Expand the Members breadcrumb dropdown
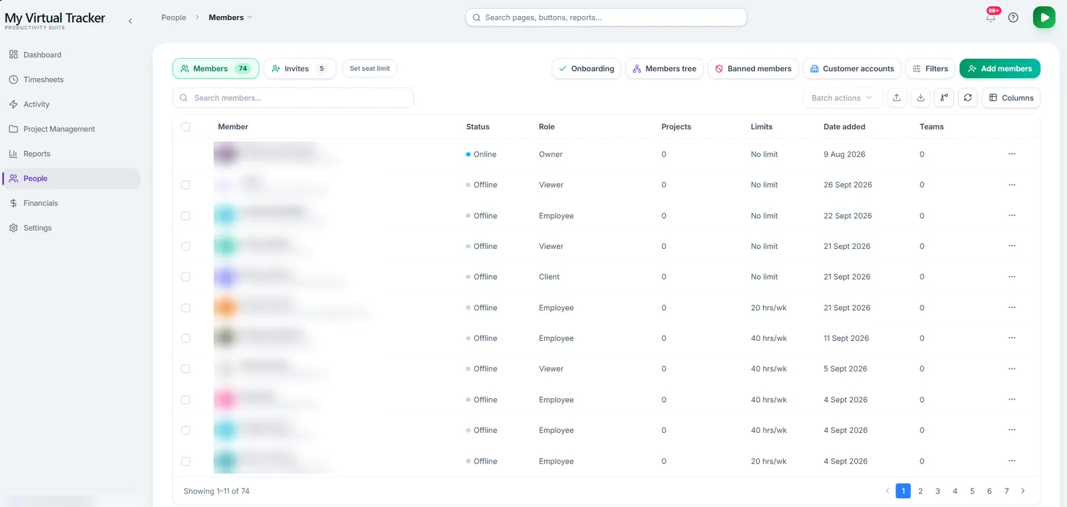 click(230, 17)
